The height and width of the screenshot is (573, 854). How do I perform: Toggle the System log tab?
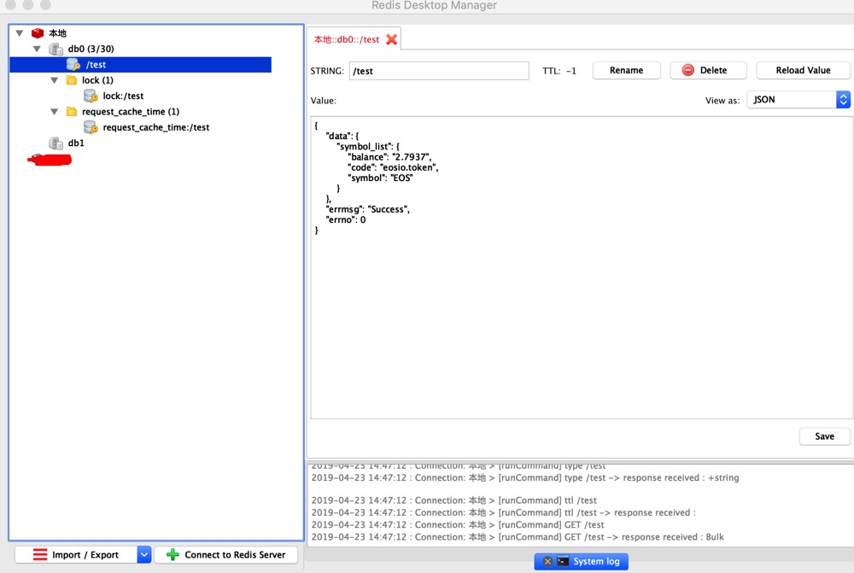click(581, 561)
